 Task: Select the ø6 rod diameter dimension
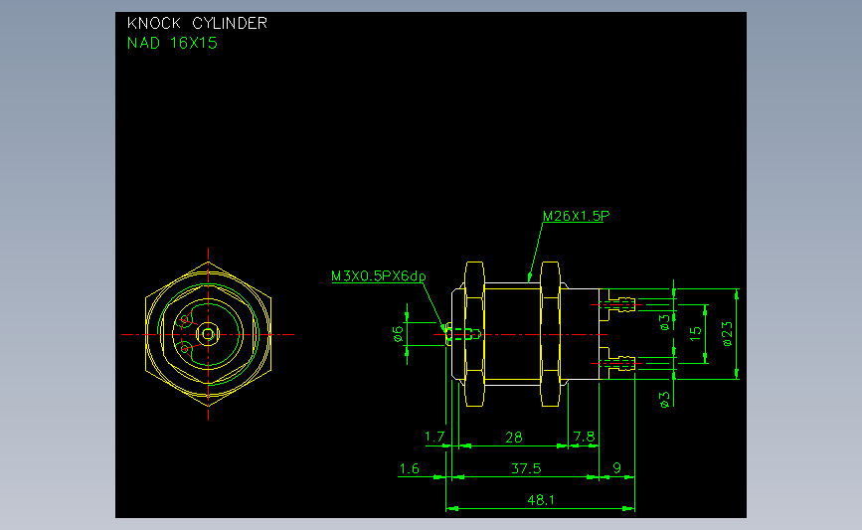coord(398,334)
